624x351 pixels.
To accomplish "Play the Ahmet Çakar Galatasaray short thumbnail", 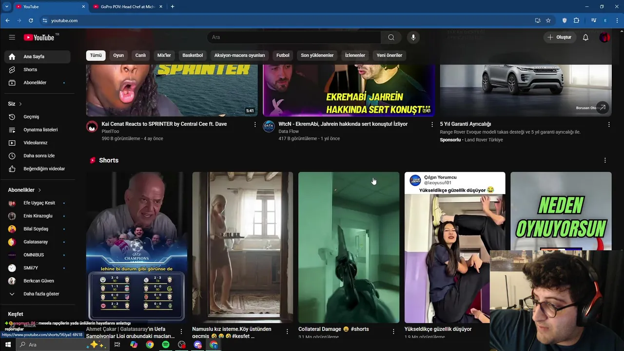I will click(136, 247).
